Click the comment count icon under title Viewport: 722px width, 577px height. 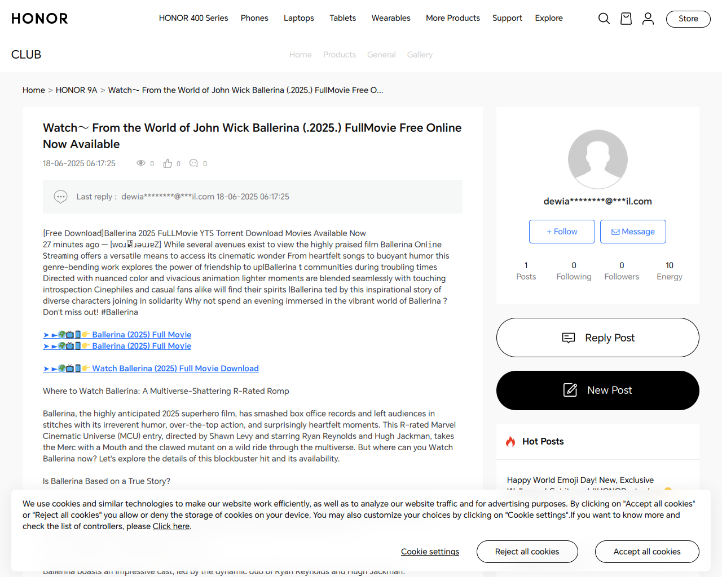point(193,163)
